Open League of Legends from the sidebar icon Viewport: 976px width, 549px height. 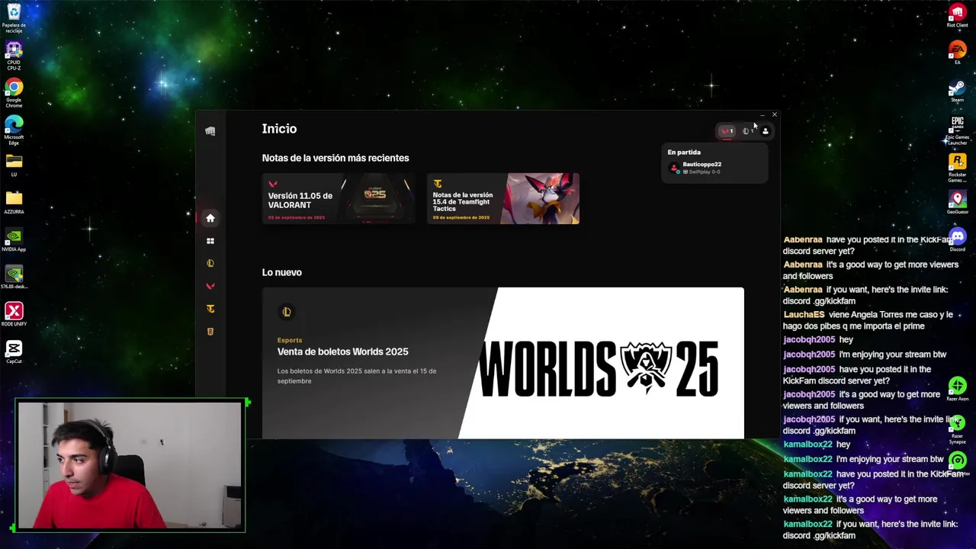(210, 263)
